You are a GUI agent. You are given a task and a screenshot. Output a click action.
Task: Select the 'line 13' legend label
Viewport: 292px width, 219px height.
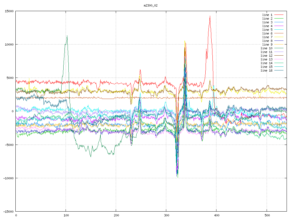(267, 59)
